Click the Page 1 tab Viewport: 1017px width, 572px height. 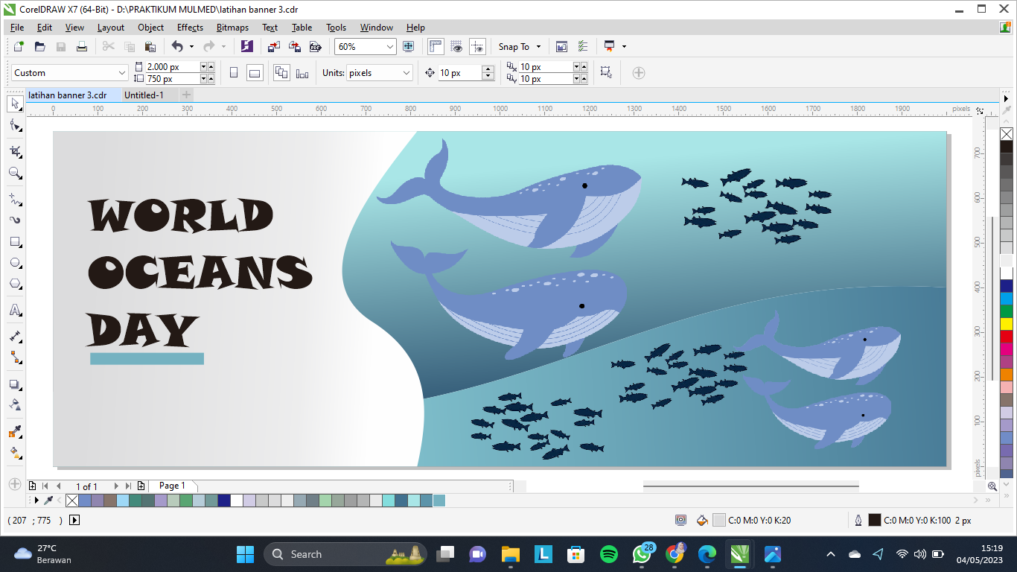click(x=172, y=486)
